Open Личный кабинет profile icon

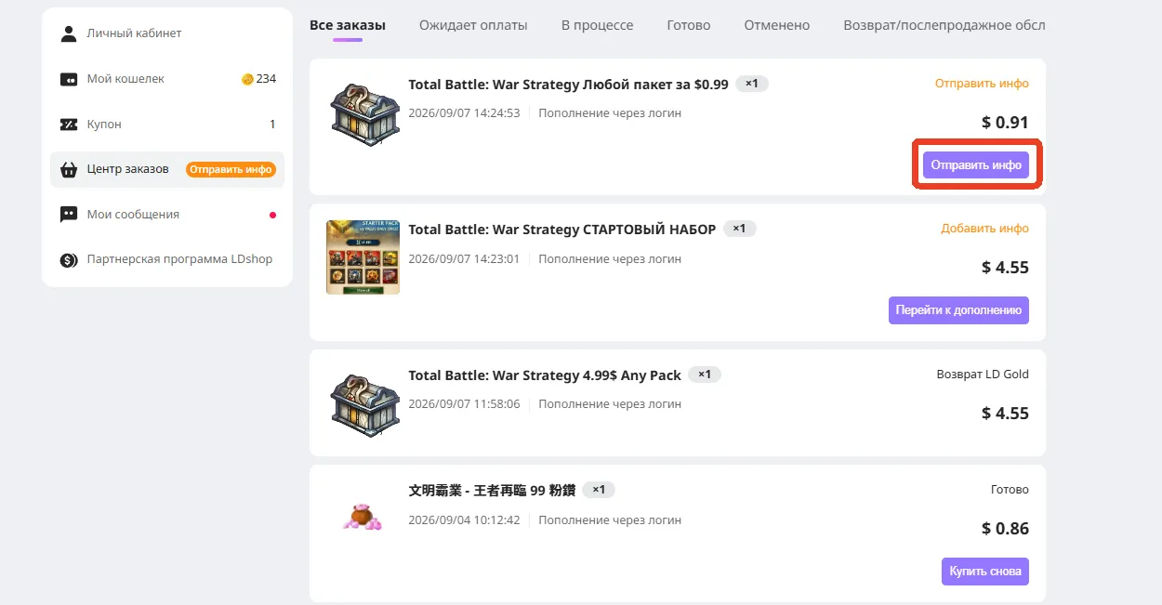click(69, 33)
